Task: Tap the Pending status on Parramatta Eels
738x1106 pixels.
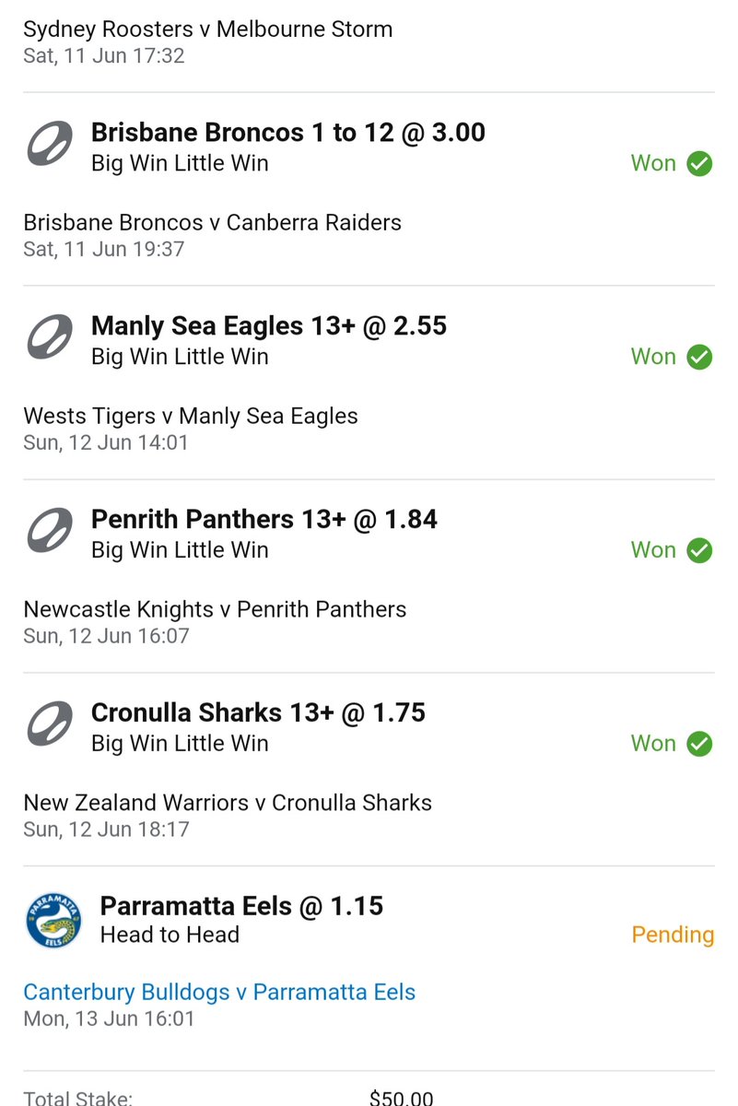Action: pos(673,935)
